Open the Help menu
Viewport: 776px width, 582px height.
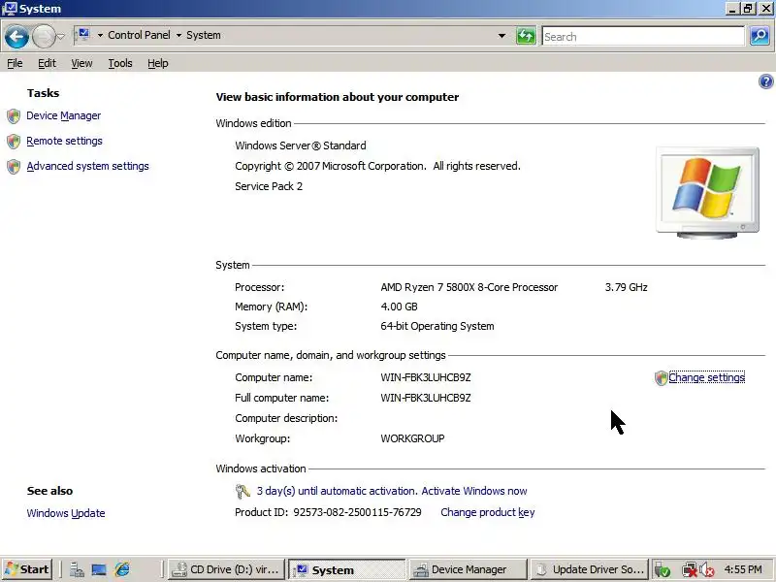click(x=158, y=63)
